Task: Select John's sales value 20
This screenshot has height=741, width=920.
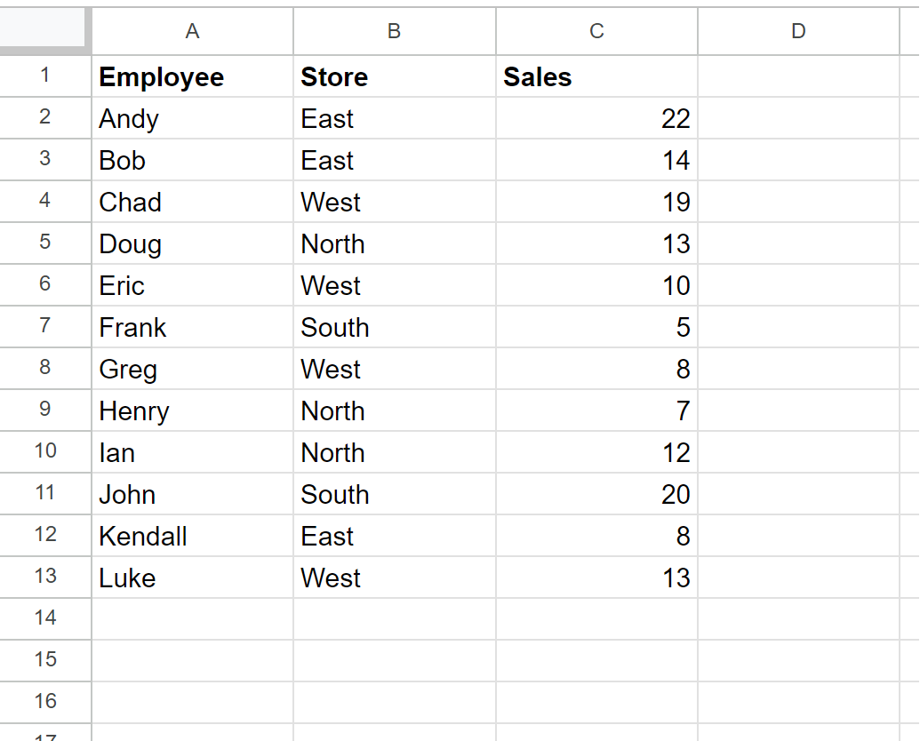Action: [596, 495]
